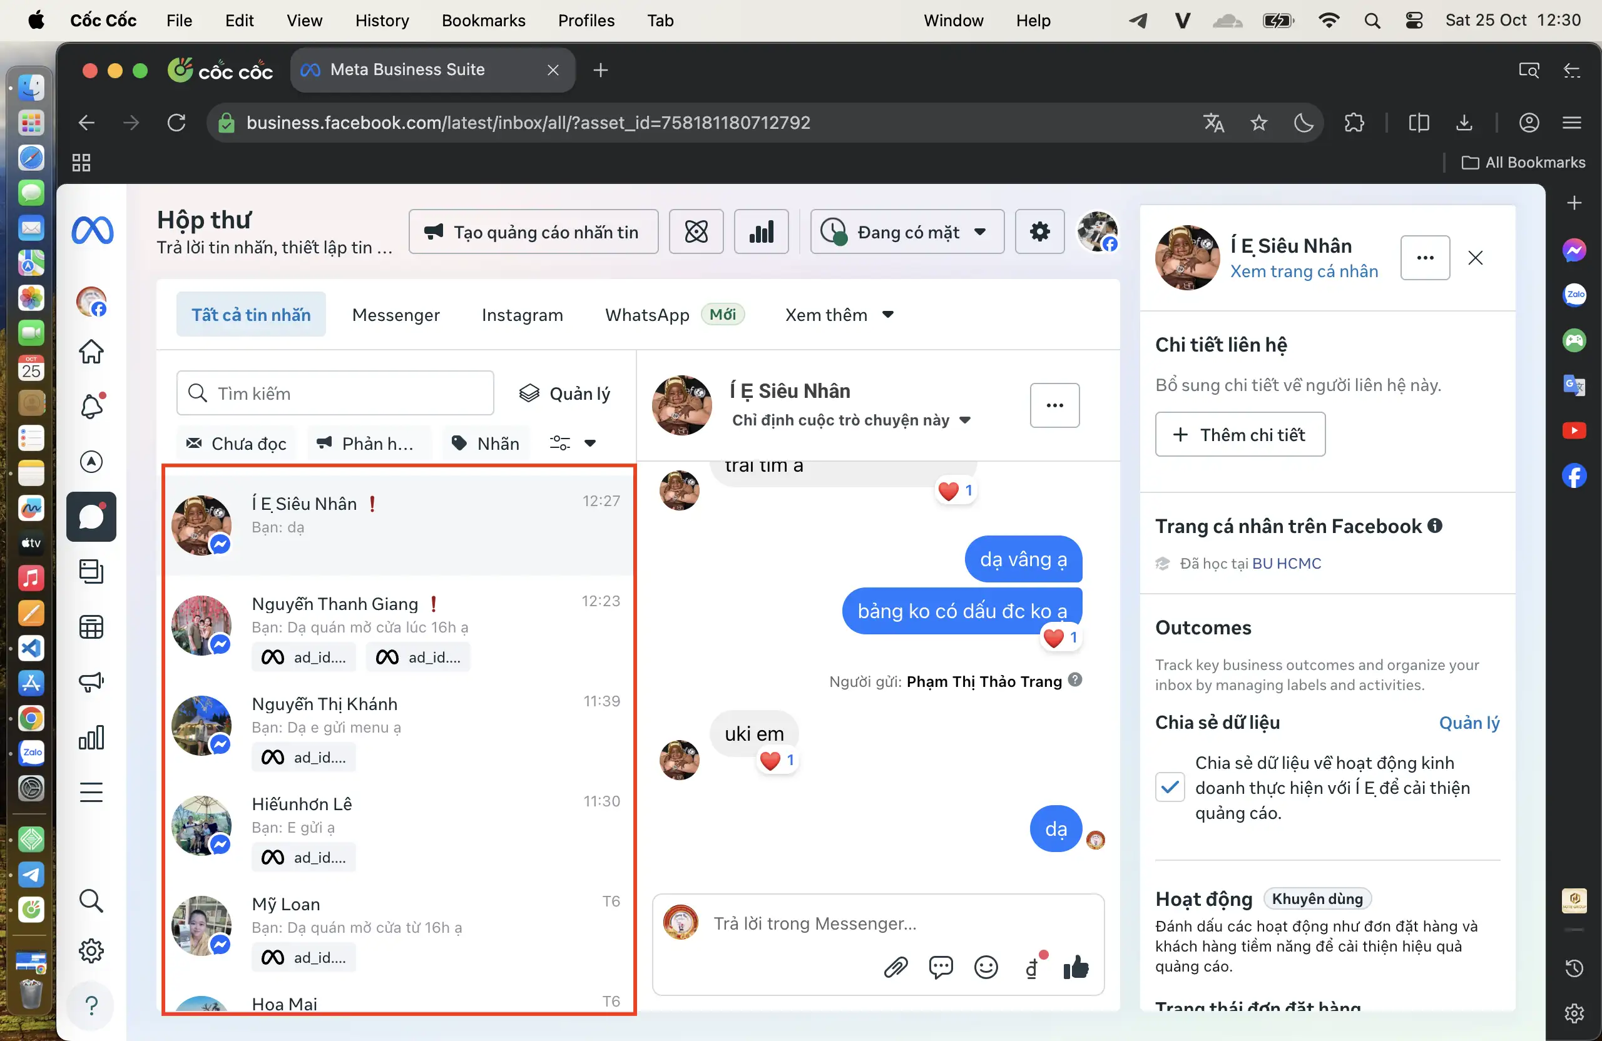1602x1041 pixels.
Task: Click Thêm chi tiết button
Action: [1240, 435]
